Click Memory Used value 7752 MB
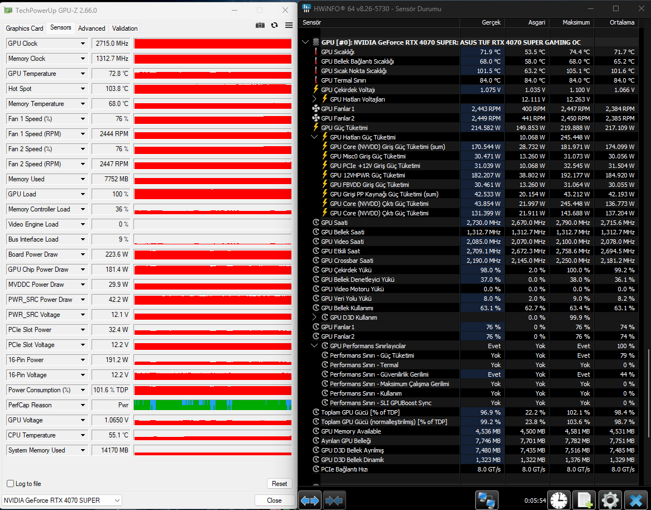Image resolution: width=651 pixels, height=510 pixels. [111, 179]
